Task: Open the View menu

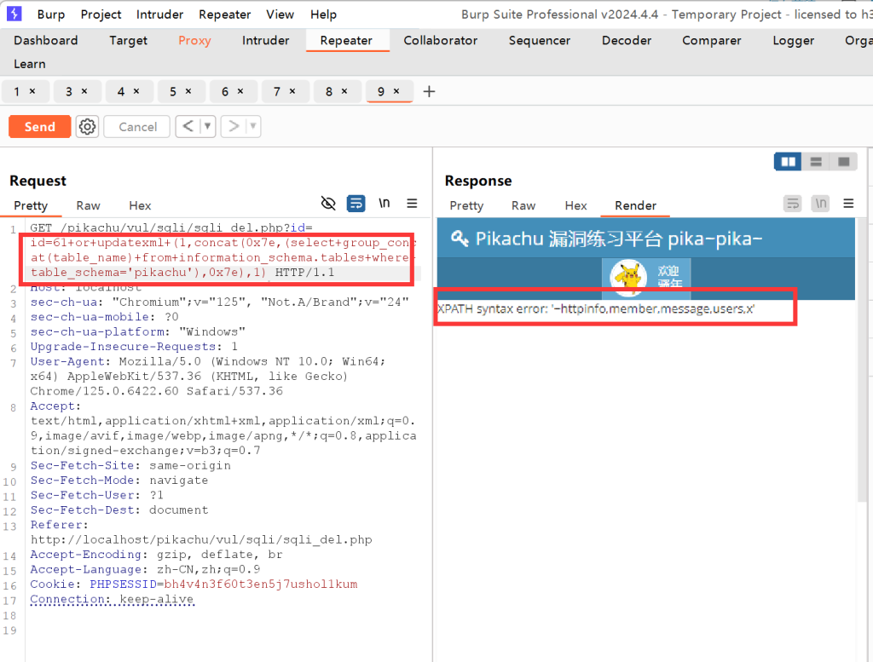Action: [x=280, y=14]
